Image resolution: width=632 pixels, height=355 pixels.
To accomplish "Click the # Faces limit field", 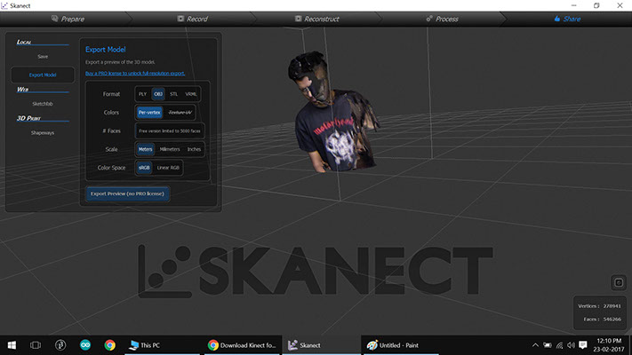I will coord(170,131).
